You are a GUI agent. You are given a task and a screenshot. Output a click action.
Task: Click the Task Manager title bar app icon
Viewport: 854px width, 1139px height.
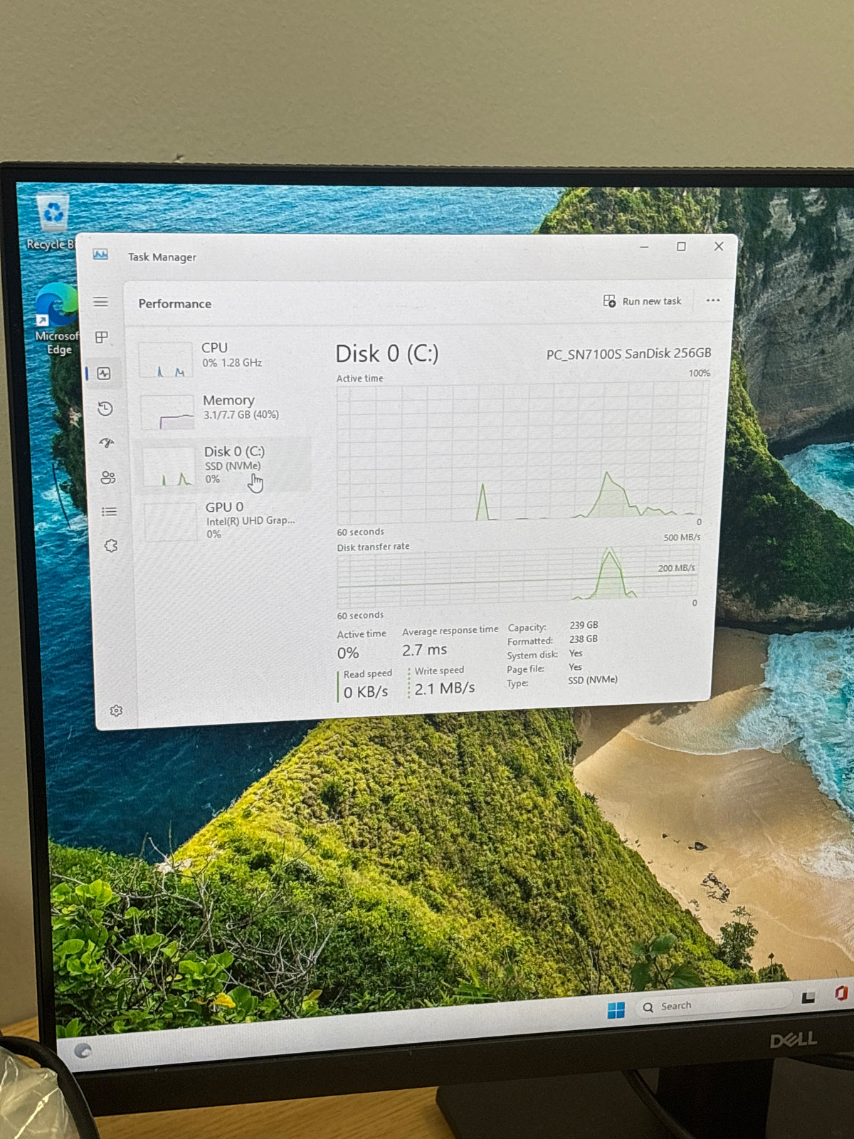(x=100, y=255)
